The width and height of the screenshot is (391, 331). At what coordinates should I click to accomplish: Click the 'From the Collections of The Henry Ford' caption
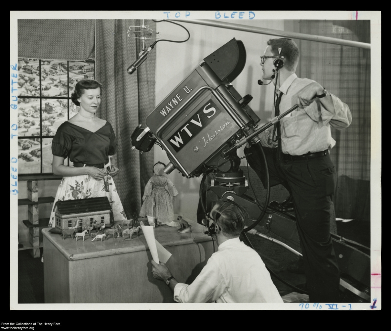[31, 324]
